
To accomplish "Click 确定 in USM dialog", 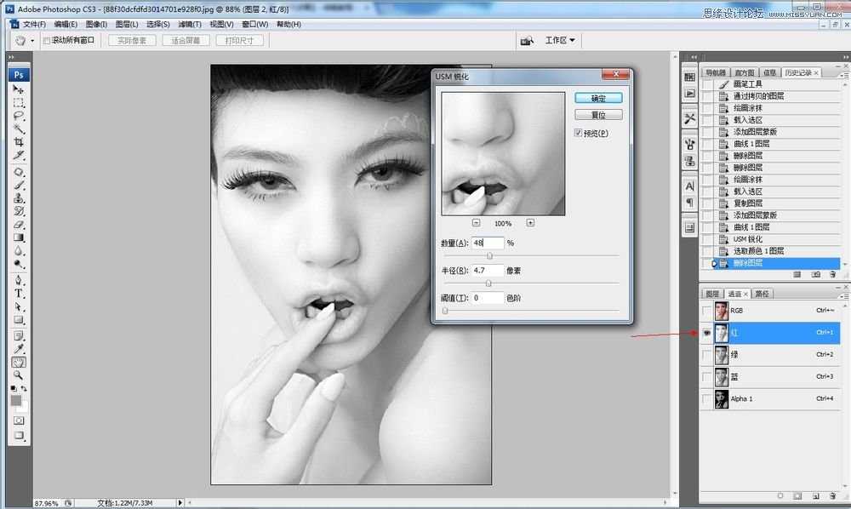I will pyautogui.click(x=598, y=98).
